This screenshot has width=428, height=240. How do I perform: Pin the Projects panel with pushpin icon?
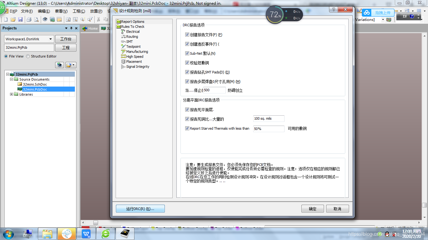pos(71,28)
